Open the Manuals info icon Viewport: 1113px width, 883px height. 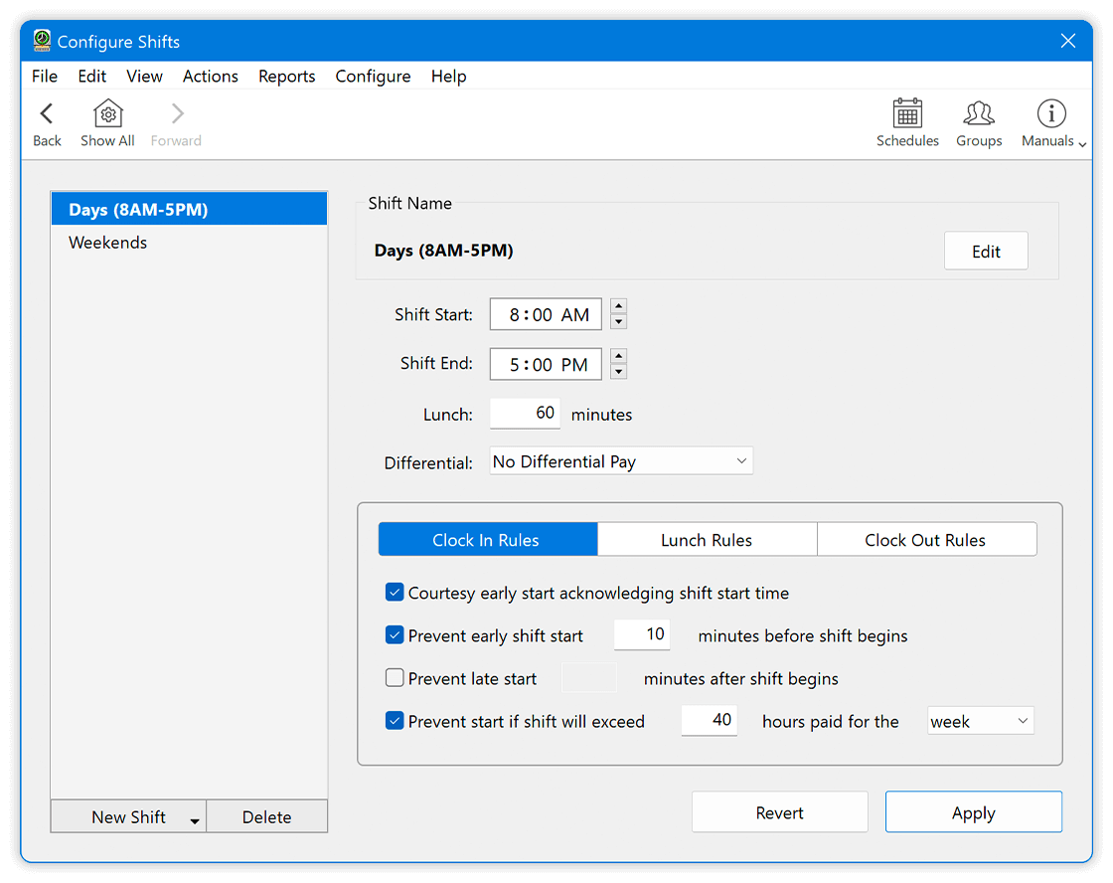click(1051, 113)
